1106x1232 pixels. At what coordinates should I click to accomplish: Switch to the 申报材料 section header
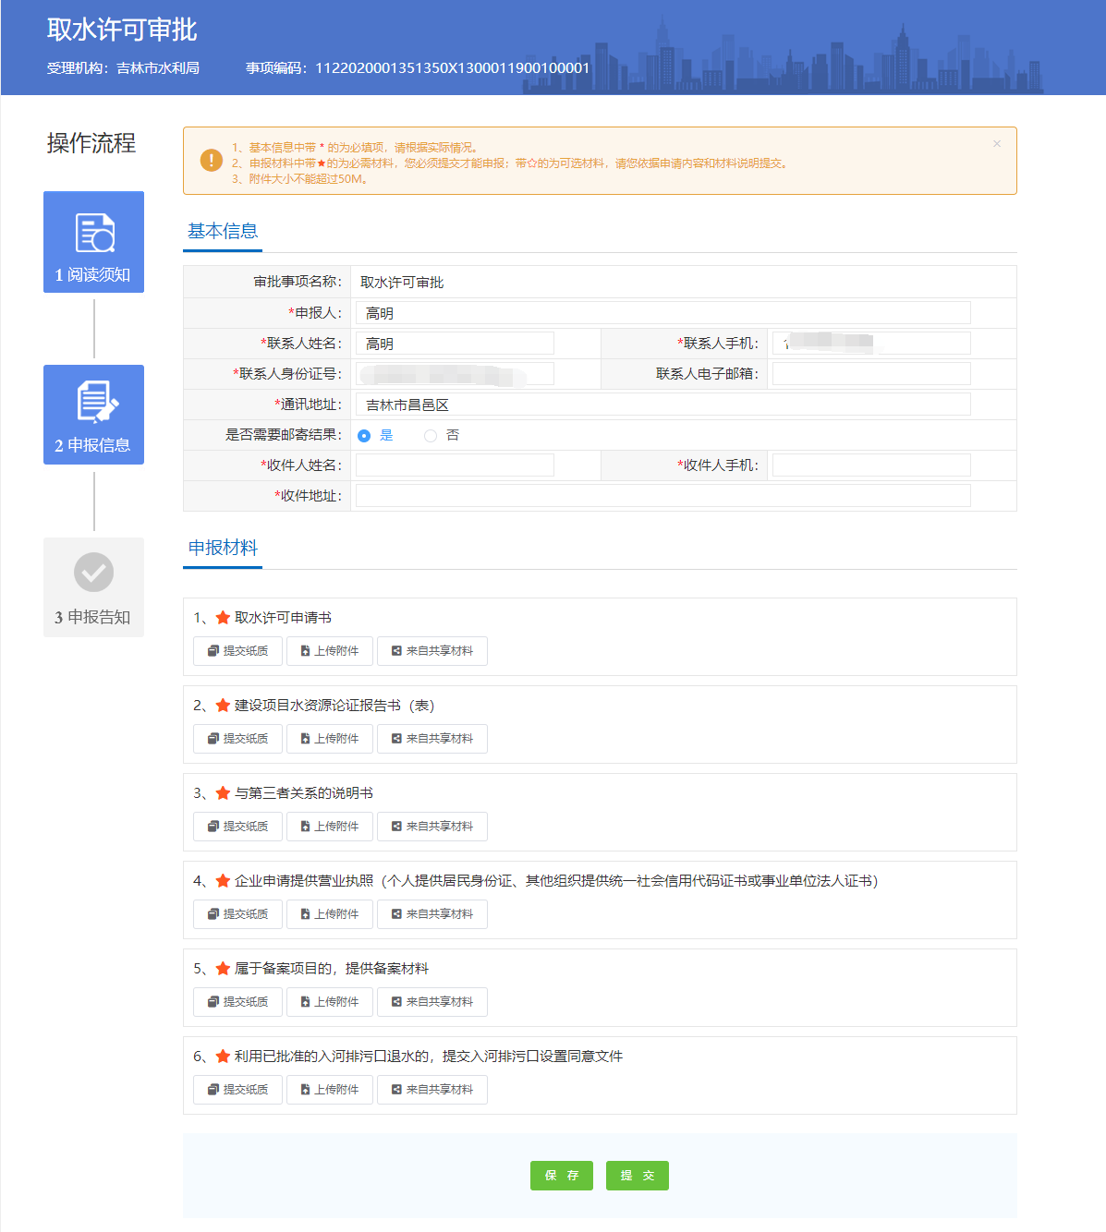pyautogui.click(x=222, y=546)
